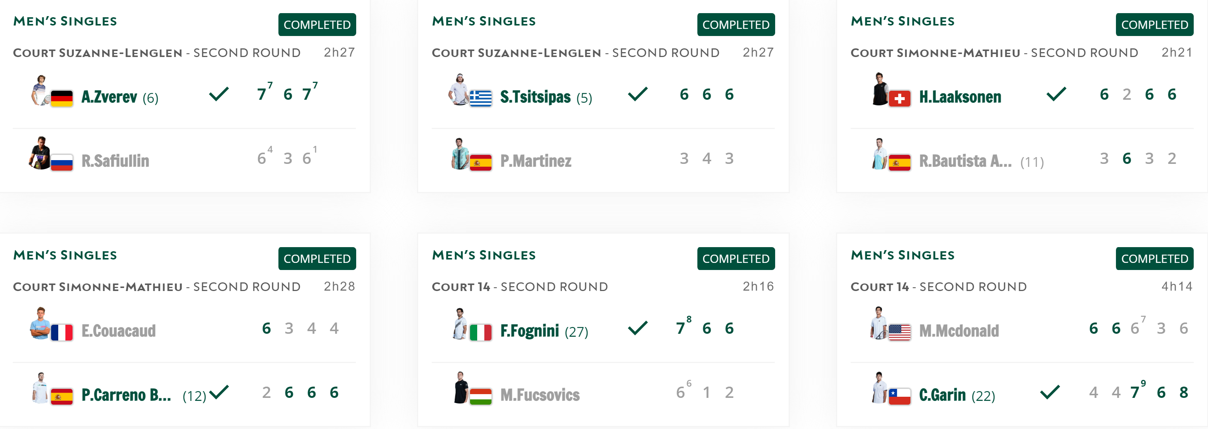Click the French flag beside E.Couacaud

61,332
